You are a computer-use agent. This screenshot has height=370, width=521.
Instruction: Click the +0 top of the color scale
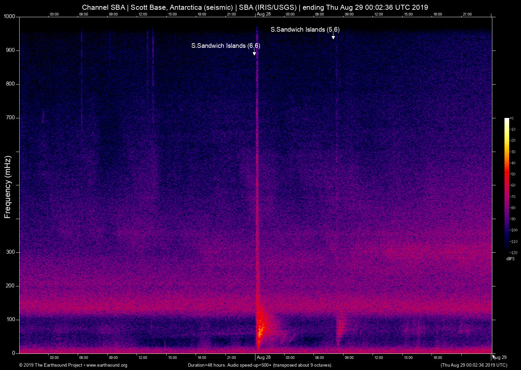click(512, 118)
